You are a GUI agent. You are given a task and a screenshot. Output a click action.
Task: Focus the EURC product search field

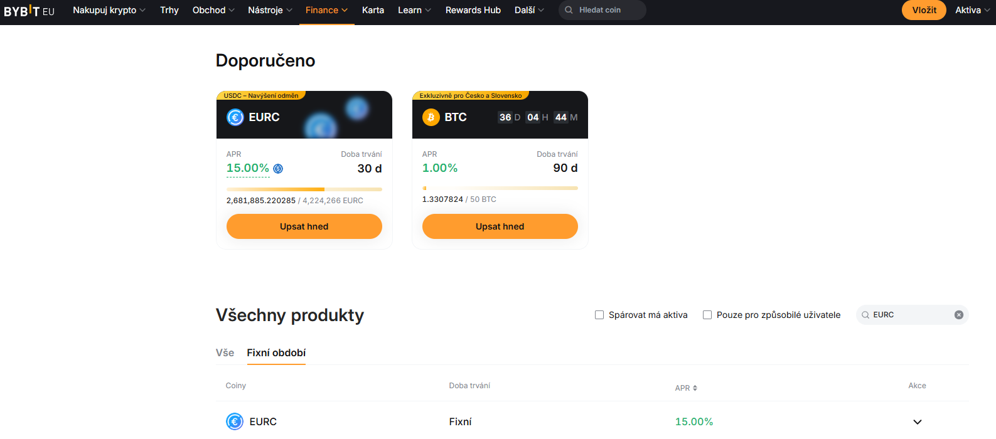pyautogui.click(x=910, y=315)
